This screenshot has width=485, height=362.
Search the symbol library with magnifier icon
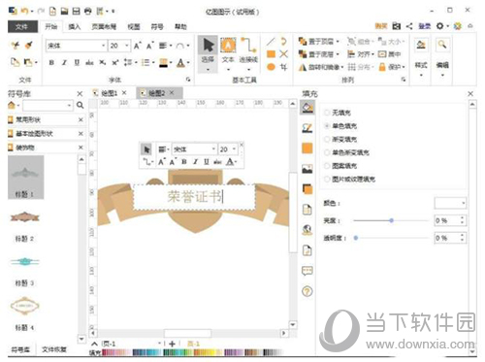(81, 105)
